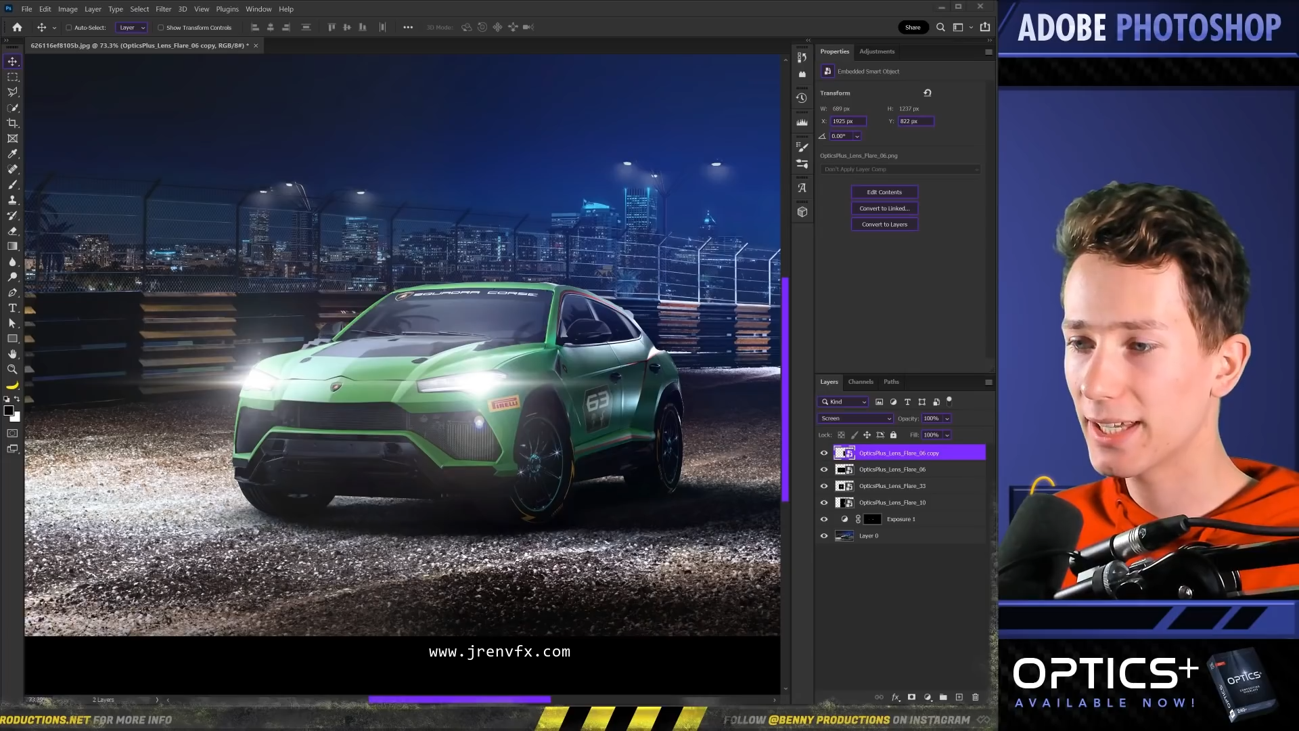
Task: Select the Eyedropper tool
Action: (x=12, y=154)
